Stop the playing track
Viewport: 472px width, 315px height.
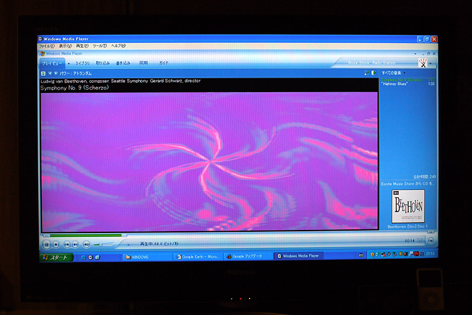pyautogui.click(x=56, y=244)
